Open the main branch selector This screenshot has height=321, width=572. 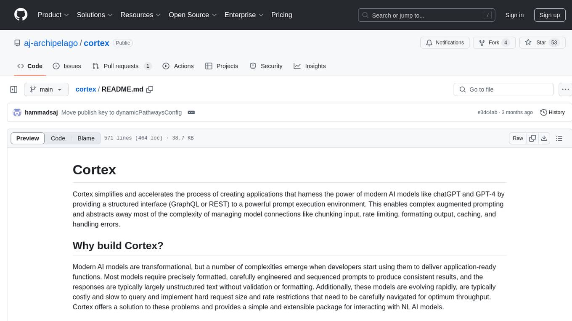point(46,89)
